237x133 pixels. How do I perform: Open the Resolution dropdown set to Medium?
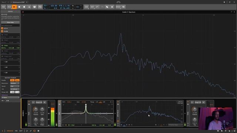[x=15, y=83]
